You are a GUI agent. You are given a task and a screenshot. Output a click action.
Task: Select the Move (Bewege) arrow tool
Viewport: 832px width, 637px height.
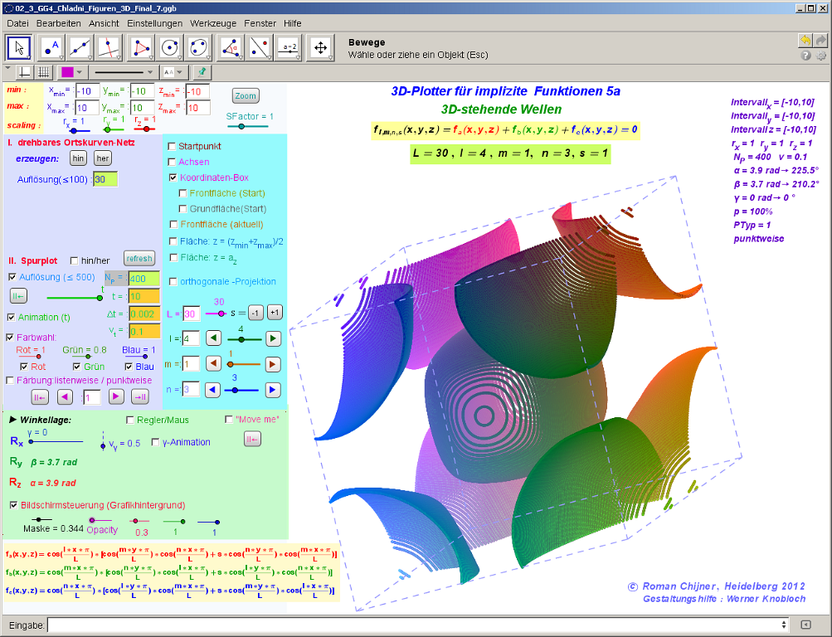click(20, 47)
